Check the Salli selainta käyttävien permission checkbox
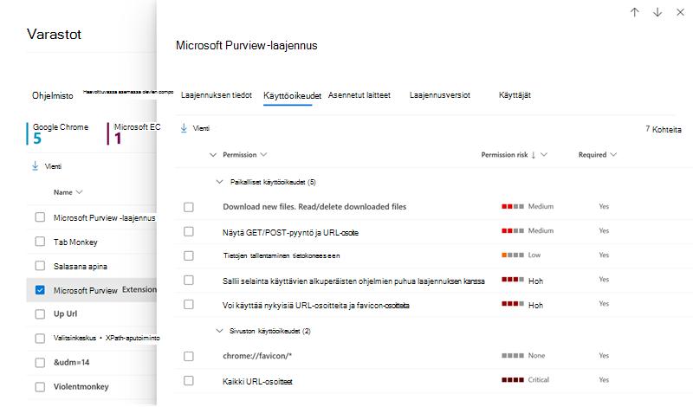The height and width of the screenshot is (407, 693). (189, 280)
